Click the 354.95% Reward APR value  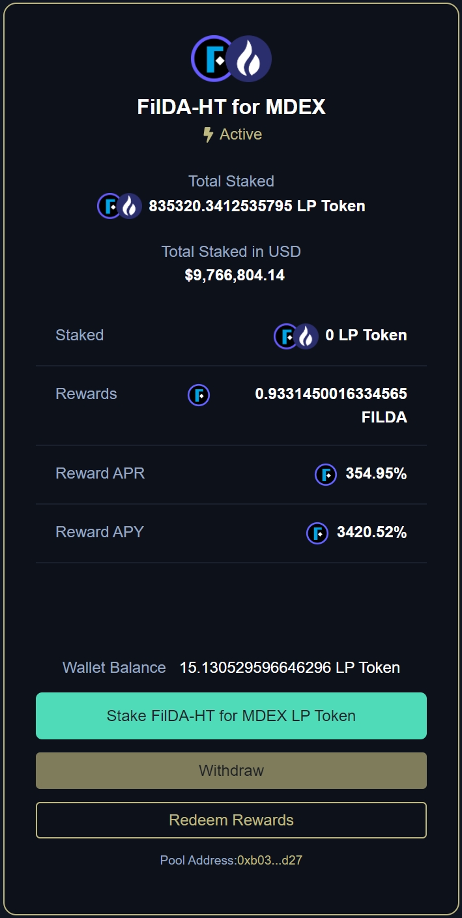376,474
